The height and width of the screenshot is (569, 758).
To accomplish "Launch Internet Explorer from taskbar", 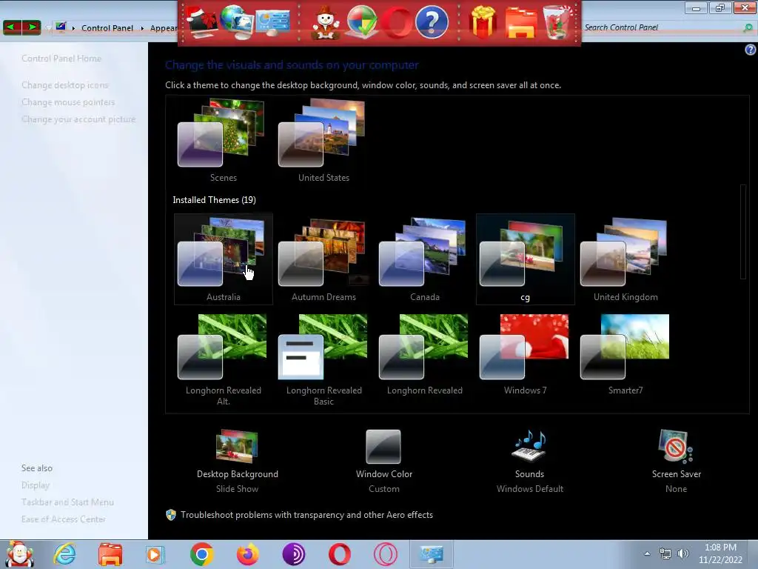I will [x=64, y=554].
